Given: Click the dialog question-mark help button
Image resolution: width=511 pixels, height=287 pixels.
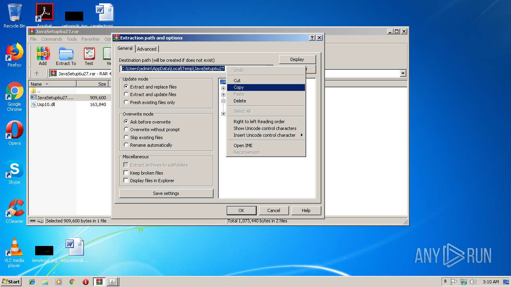Looking at the screenshot, I should 312,38.
